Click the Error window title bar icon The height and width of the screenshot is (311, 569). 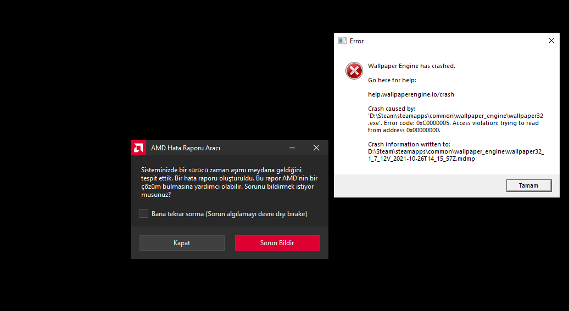point(342,41)
